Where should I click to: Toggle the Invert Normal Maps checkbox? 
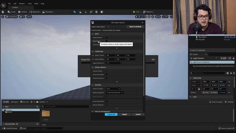pos(107,101)
